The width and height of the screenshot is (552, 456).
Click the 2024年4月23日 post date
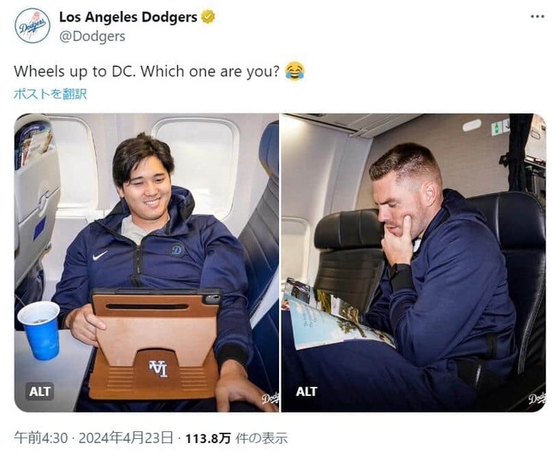pyautogui.click(x=126, y=438)
